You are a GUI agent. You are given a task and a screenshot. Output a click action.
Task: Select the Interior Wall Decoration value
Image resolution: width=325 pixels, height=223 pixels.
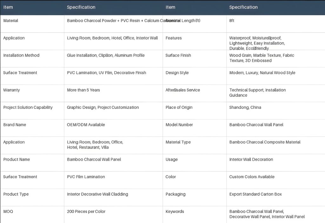tap(251, 160)
